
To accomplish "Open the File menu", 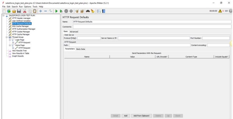I will point(4,7).
